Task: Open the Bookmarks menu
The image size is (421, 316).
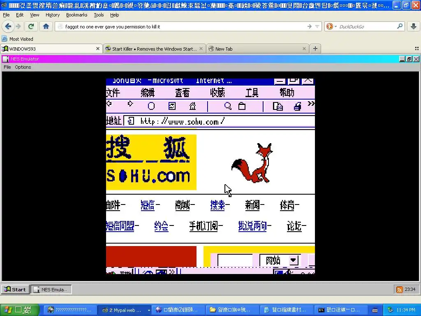Action: [x=77, y=15]
